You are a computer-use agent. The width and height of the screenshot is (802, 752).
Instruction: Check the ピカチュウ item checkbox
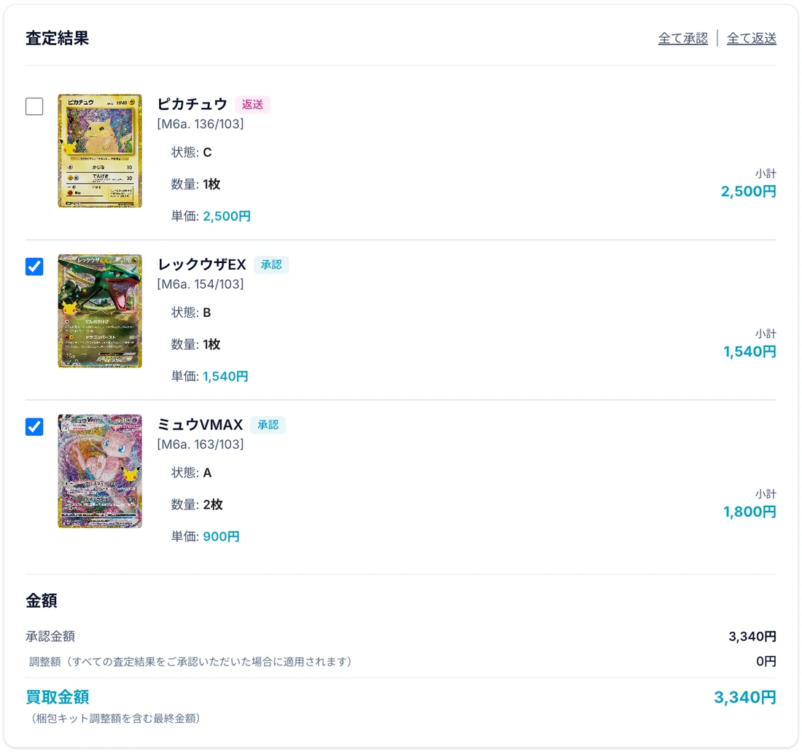tap(34, 106)
